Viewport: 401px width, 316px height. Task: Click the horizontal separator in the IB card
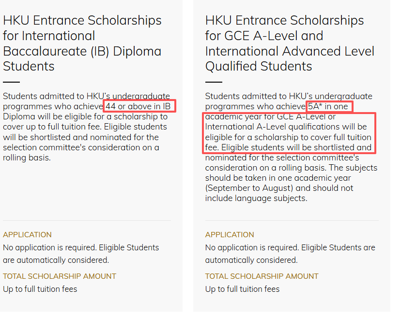click(87, 221)
